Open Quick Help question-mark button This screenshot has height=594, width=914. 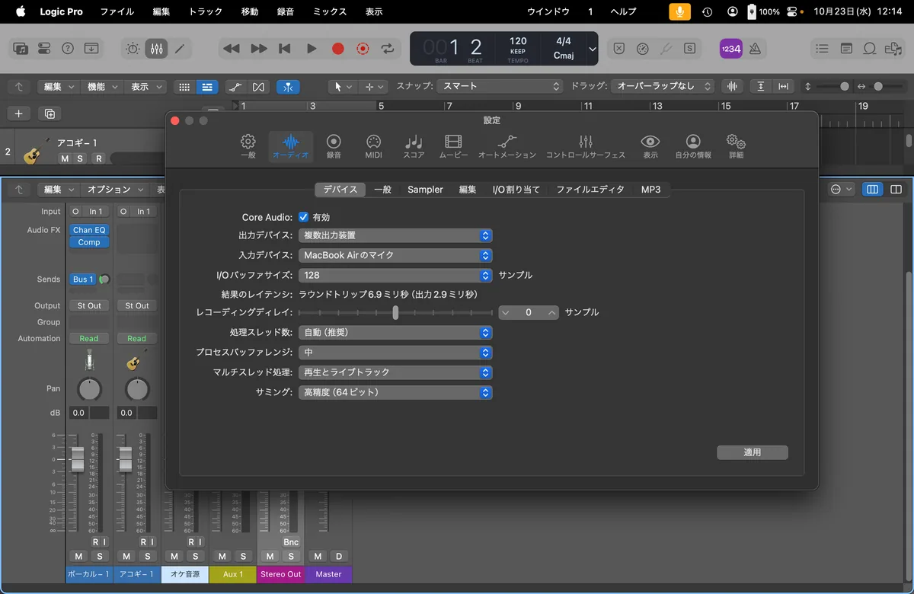tap(68, 48)
